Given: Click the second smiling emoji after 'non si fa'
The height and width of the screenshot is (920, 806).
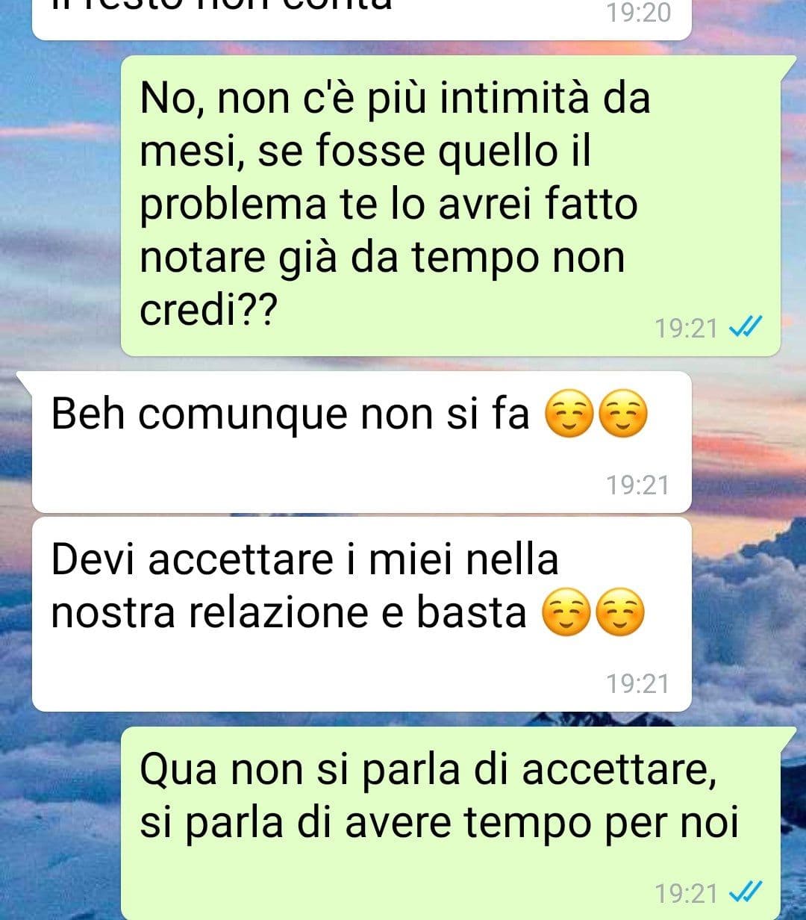Looking at the screenshot, I should pyautogui.click(x=623, y=416).
